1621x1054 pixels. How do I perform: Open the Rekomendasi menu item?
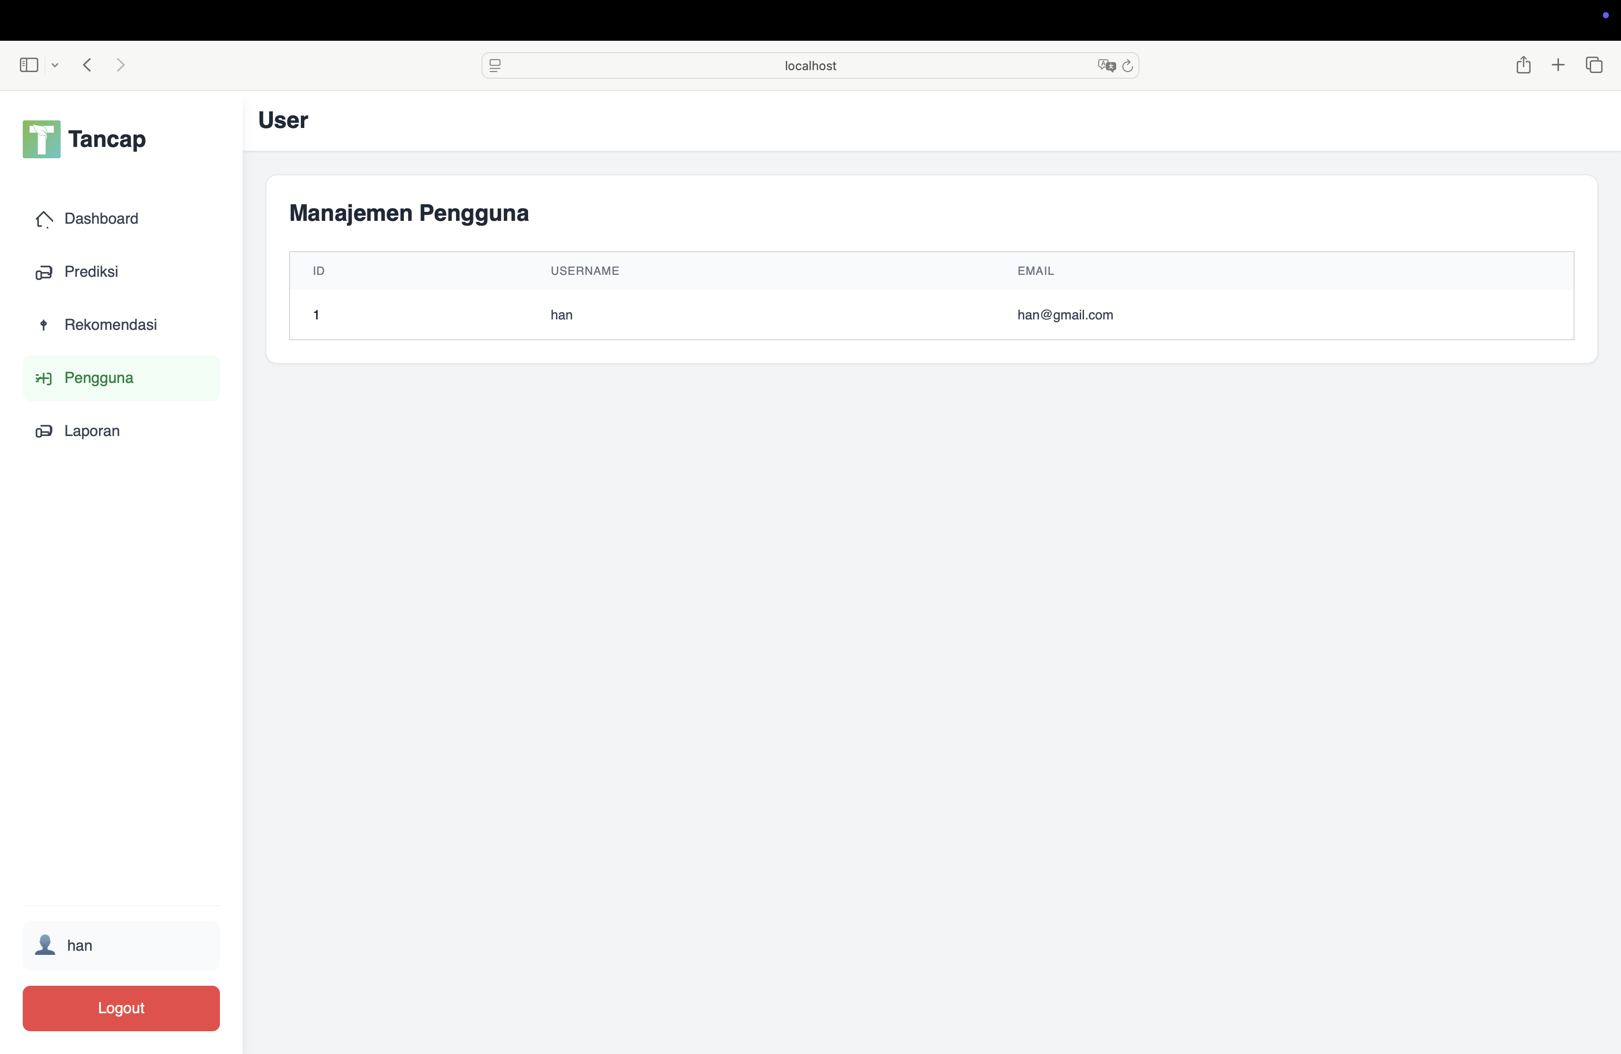121,325
